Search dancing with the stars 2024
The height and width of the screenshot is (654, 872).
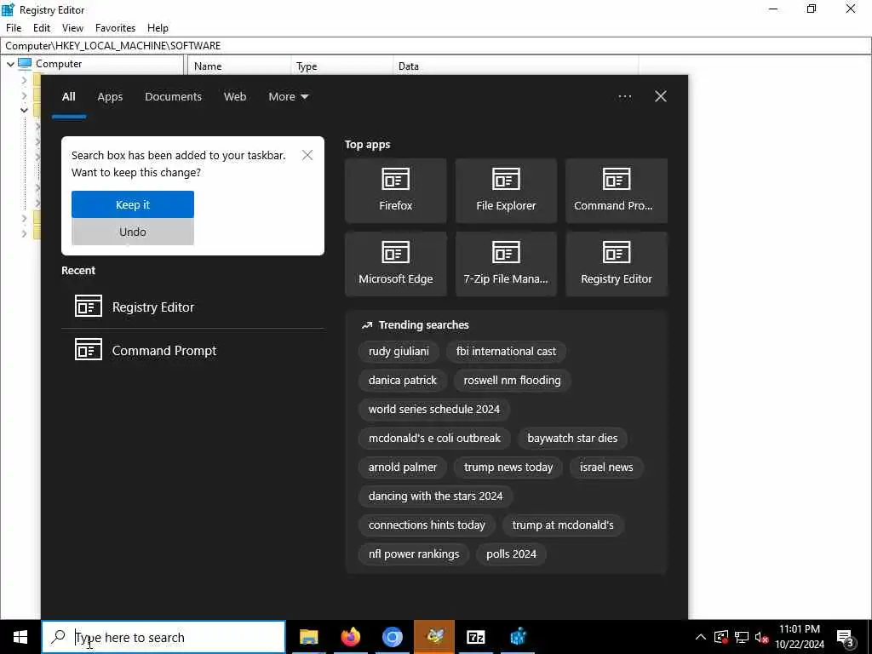(435, 496)
